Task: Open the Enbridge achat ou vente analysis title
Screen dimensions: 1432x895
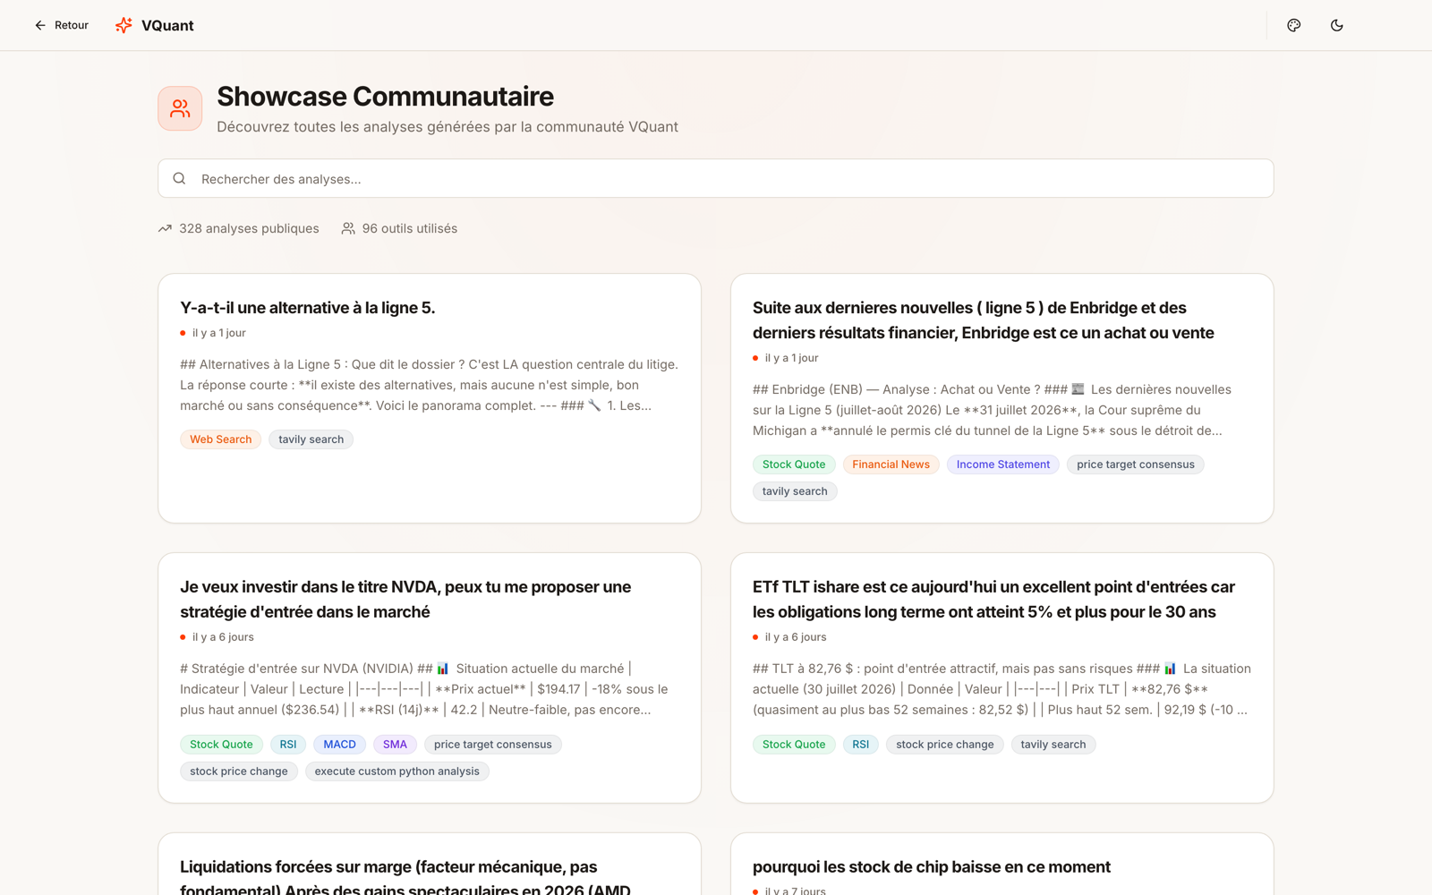Action: pos(984,320)
